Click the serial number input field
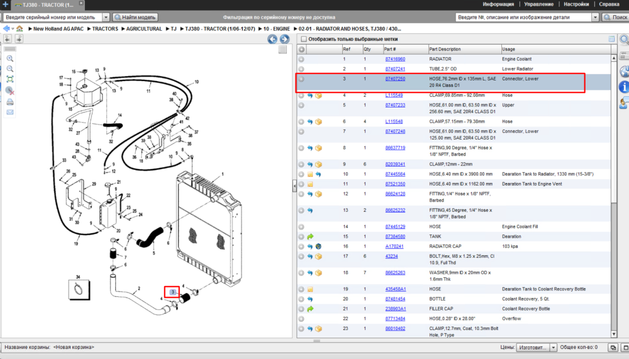Viewport: 629px width, 359px height. click(x=53, y=17)
